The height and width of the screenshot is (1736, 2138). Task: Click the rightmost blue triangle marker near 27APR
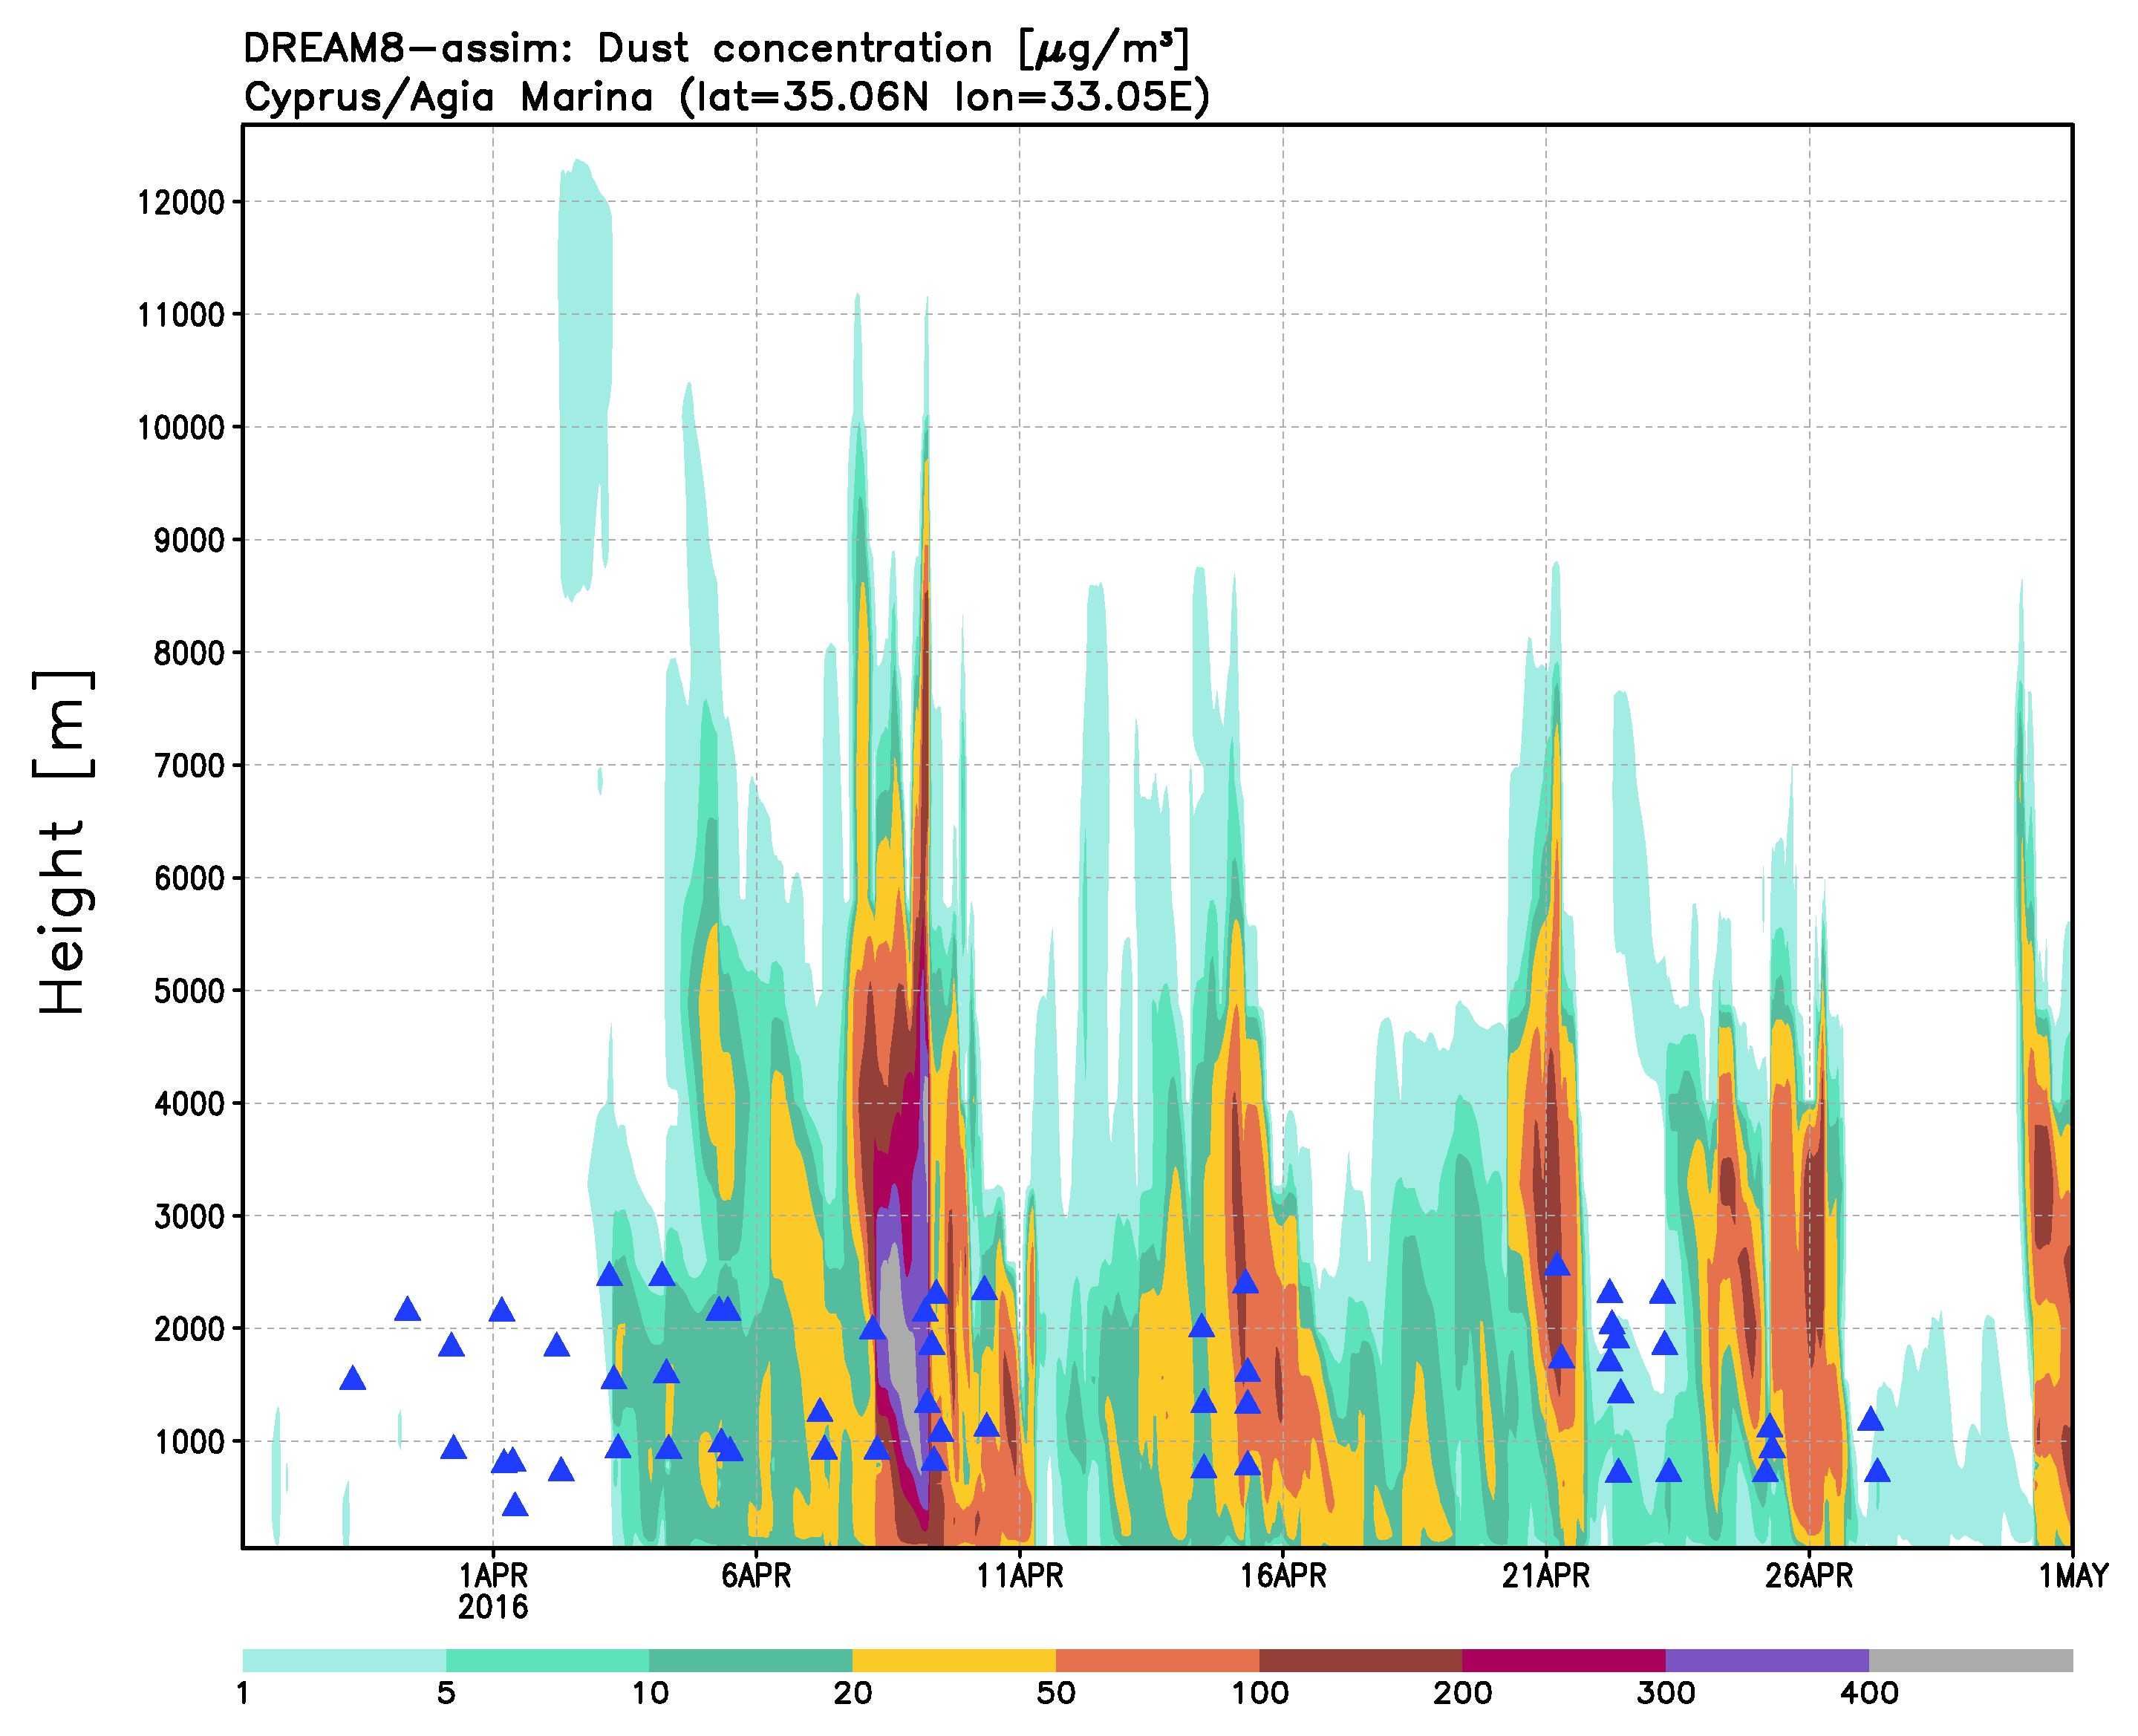tap(1877, 1471)
